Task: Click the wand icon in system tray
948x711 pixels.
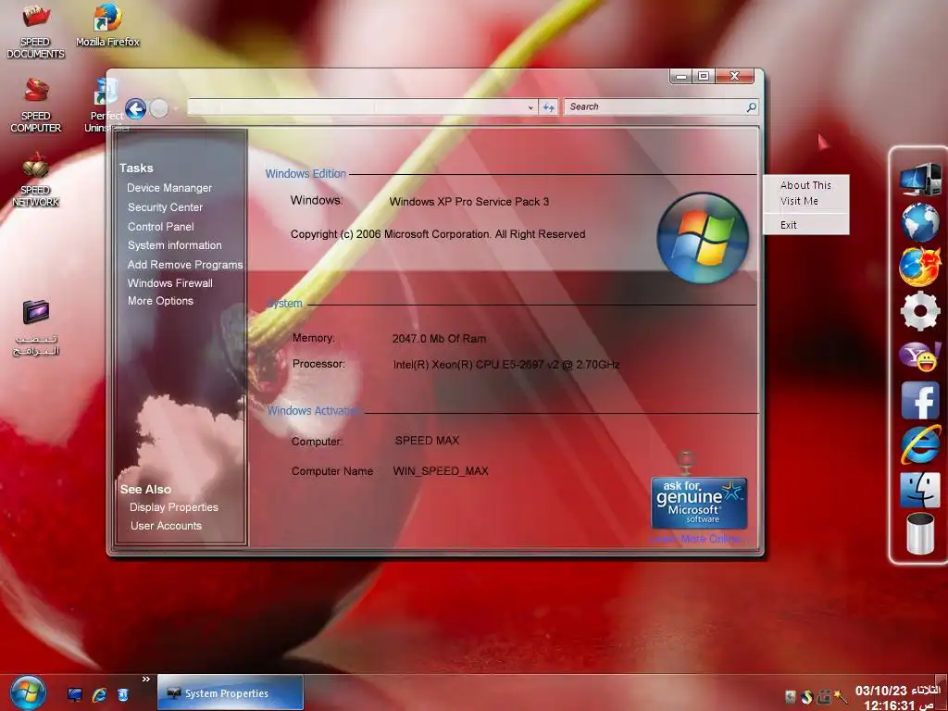Action: pyautogui.click(x=841, y=696)
